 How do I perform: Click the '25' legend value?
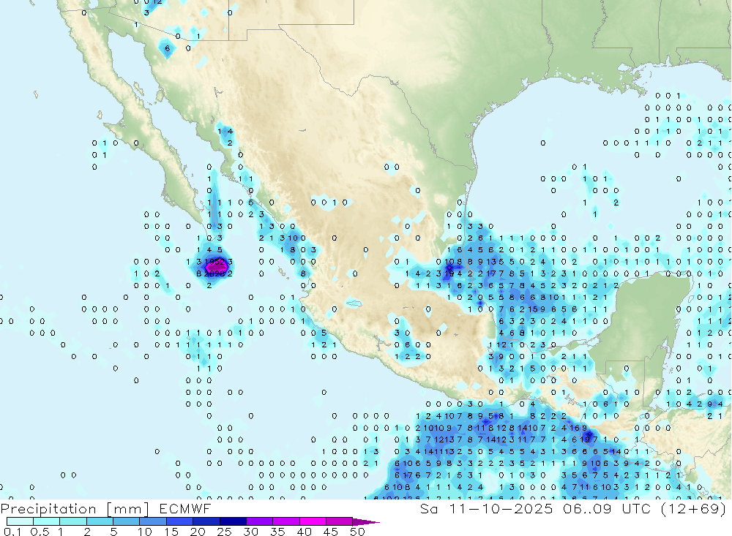pyautogui.click(x=224, y=532)
